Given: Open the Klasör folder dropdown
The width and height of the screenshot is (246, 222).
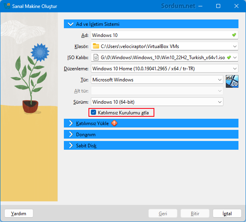Looking at the screenshot, I should tap(235, 46).
